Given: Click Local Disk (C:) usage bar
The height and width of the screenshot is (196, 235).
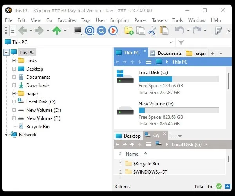Looking at the screenshot, I should point(179,79).
